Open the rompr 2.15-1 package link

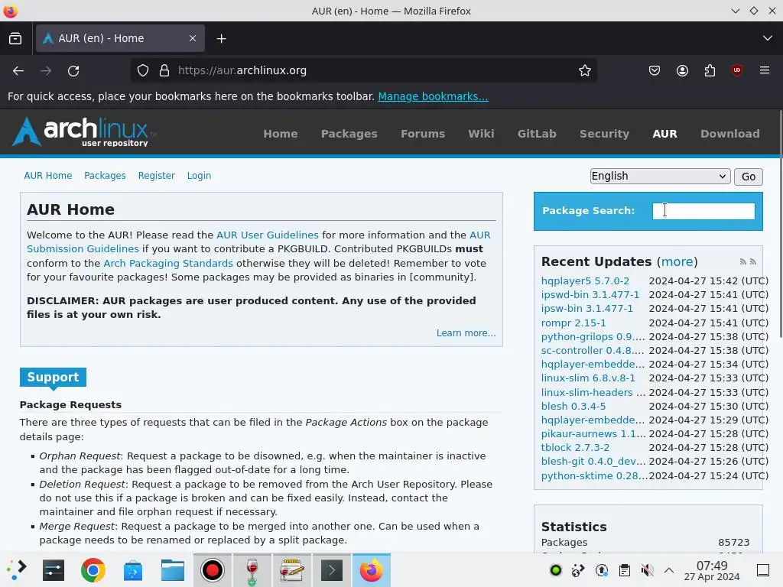573,323
